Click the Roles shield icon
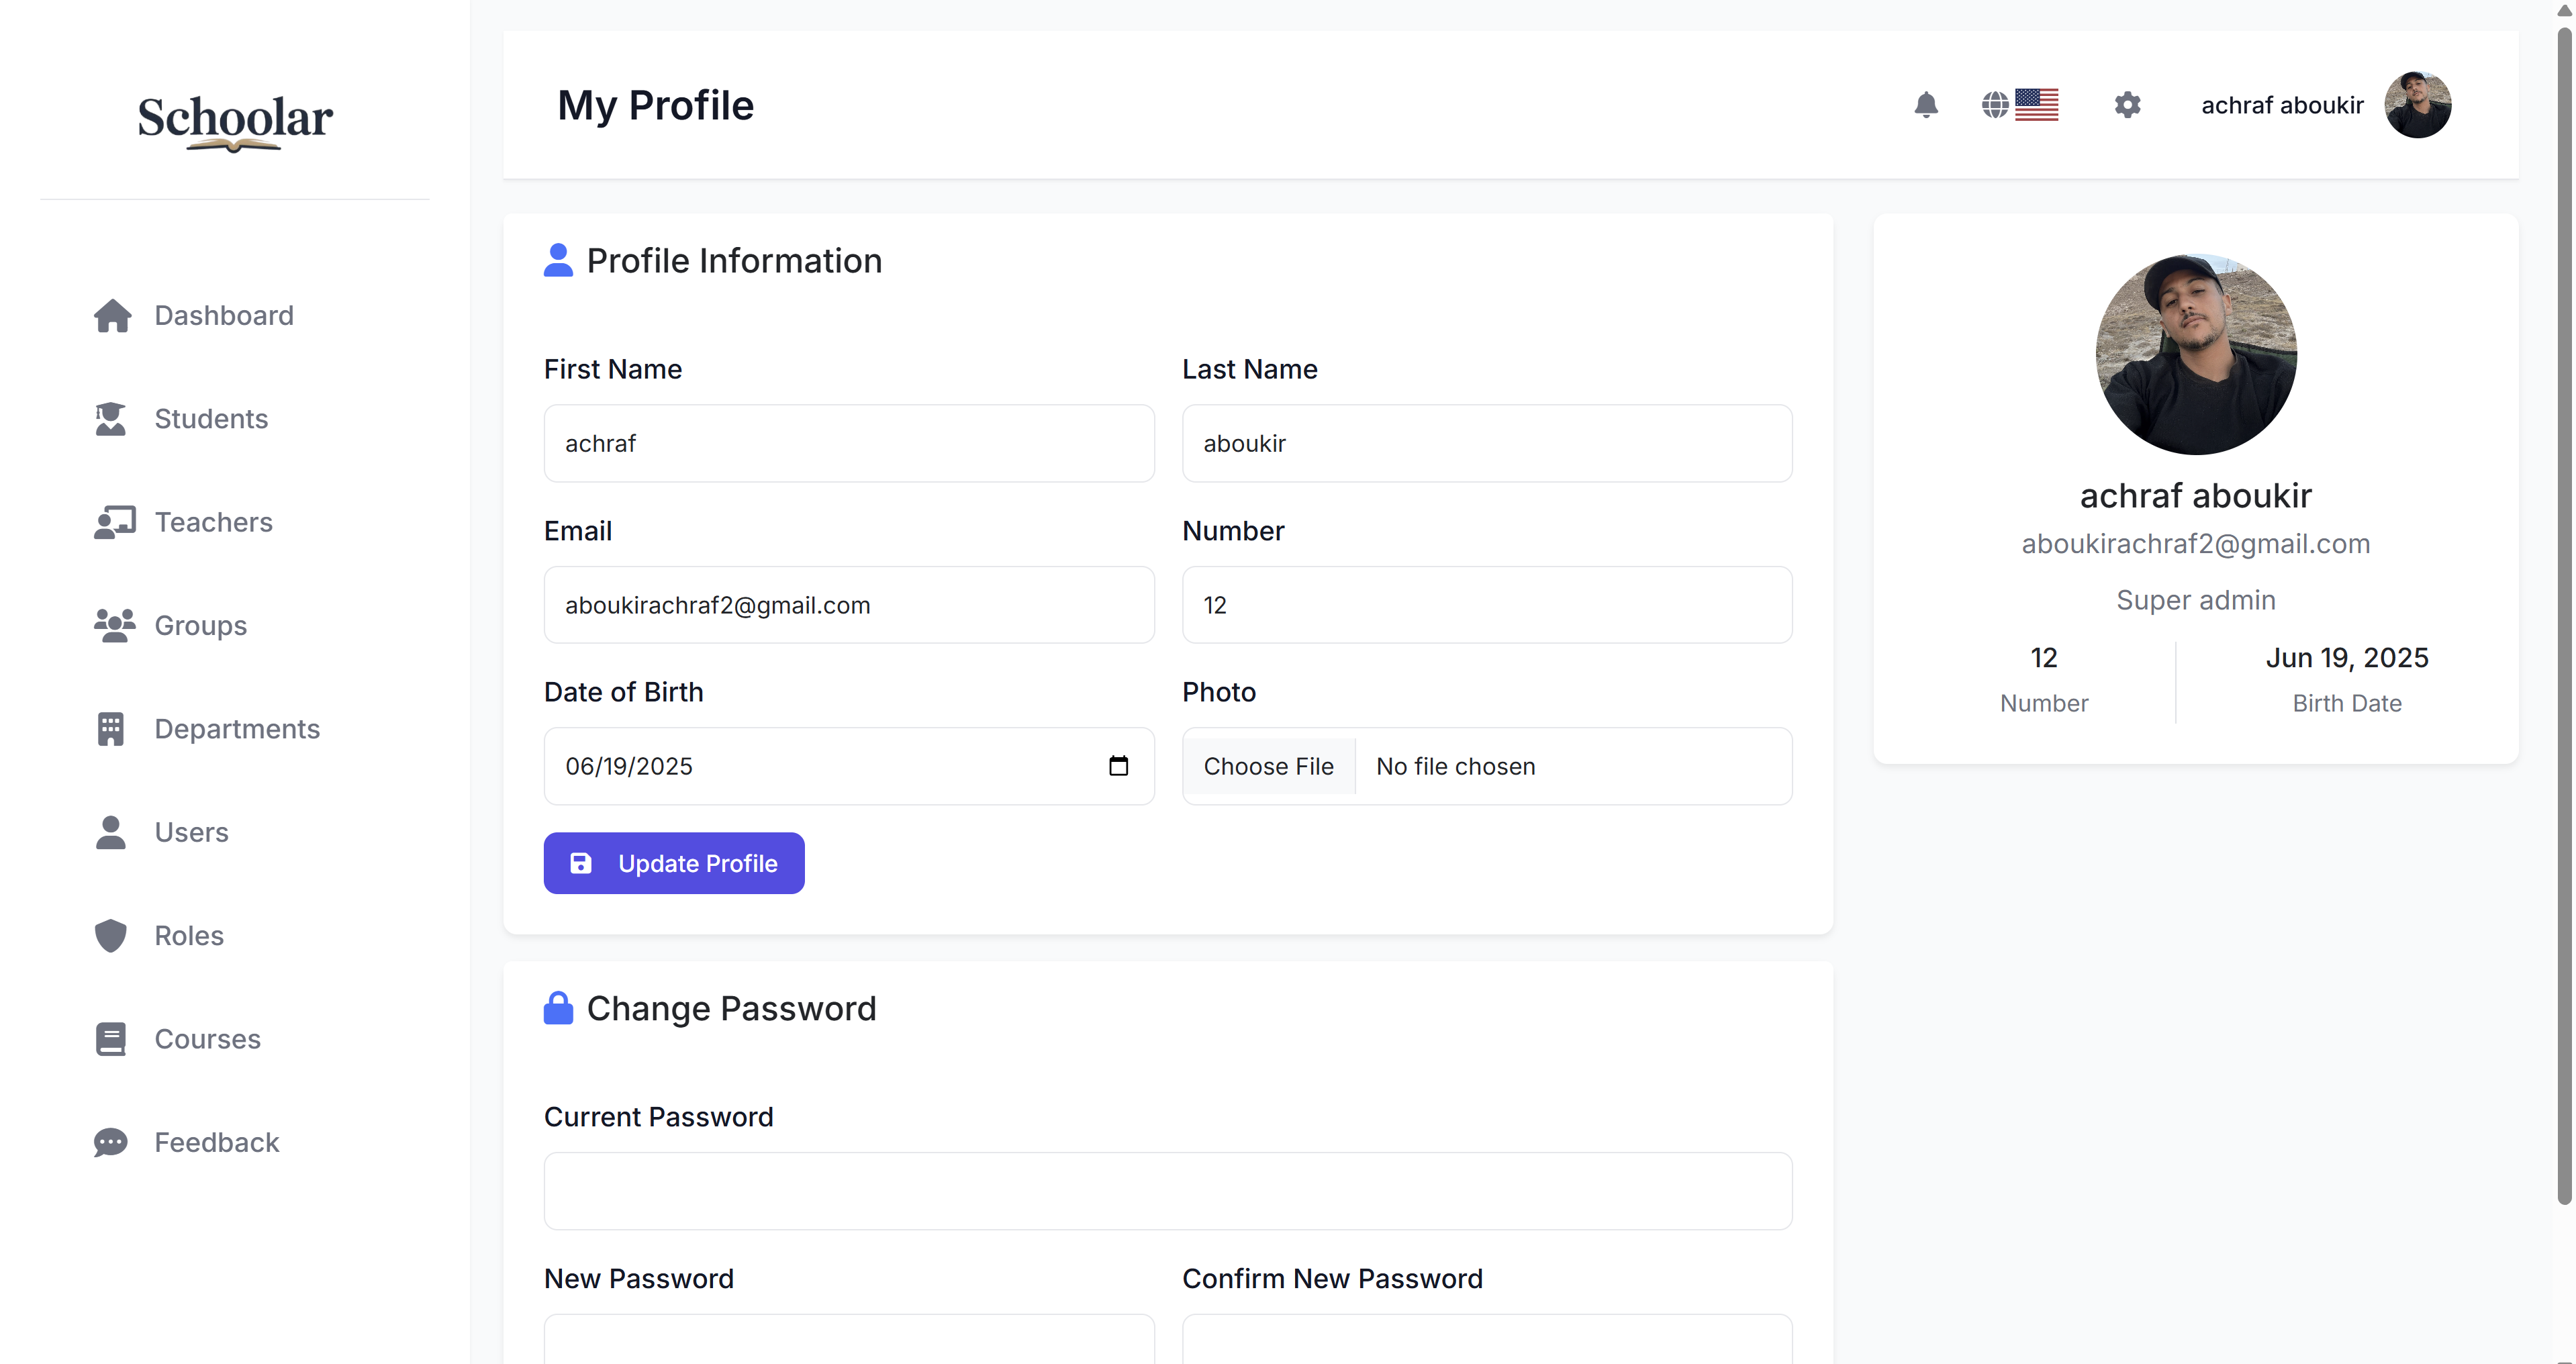Screen dimensions: 2576x1364 (111, 936)
